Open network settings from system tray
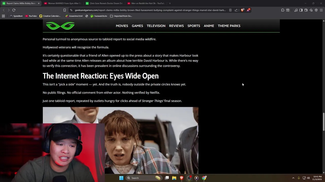 (x=304, y=178)
